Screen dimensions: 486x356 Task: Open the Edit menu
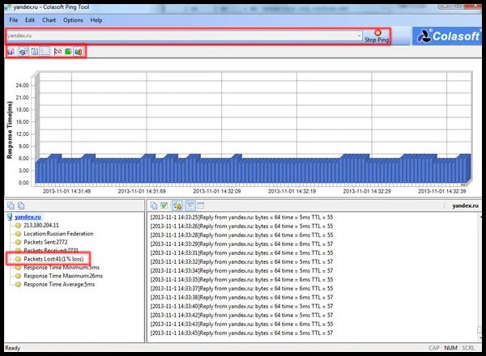[30, 20]
